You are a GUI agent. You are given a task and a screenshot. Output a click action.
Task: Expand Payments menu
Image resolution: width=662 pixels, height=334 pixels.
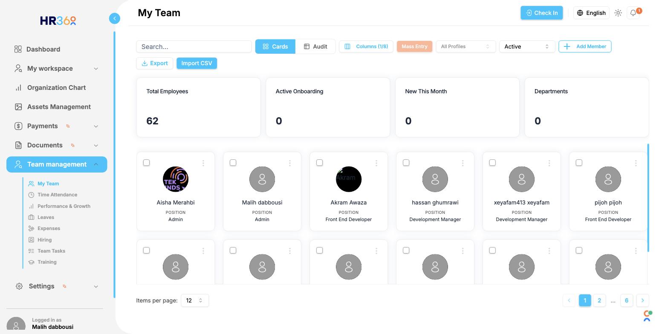[57, 126]
